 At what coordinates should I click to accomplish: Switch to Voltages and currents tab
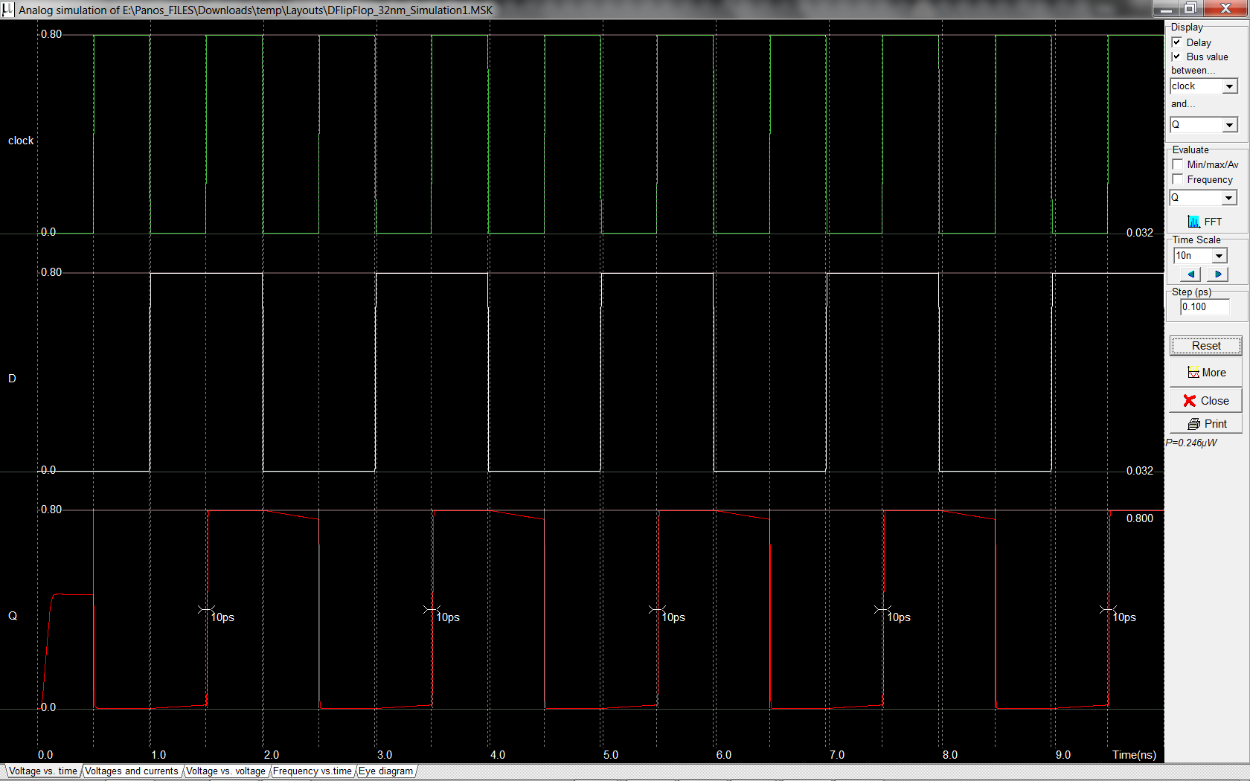[132, 771]
